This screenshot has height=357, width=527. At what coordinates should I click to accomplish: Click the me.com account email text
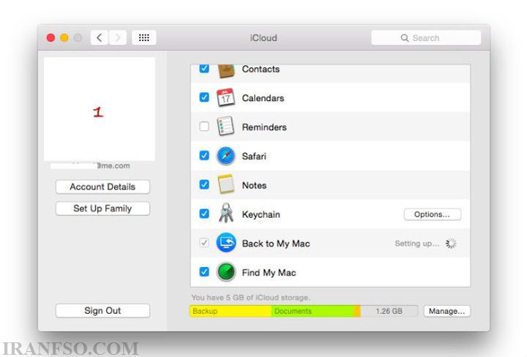[113, 165]
